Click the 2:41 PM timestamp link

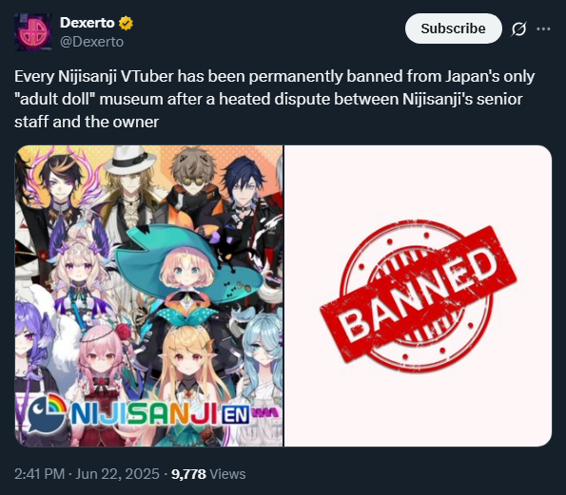pyautogui.click(x=40, y=474)
